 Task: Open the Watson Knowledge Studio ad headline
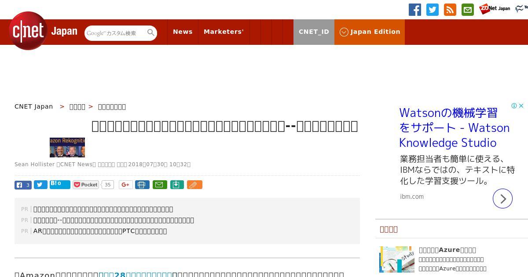[454, 128]
